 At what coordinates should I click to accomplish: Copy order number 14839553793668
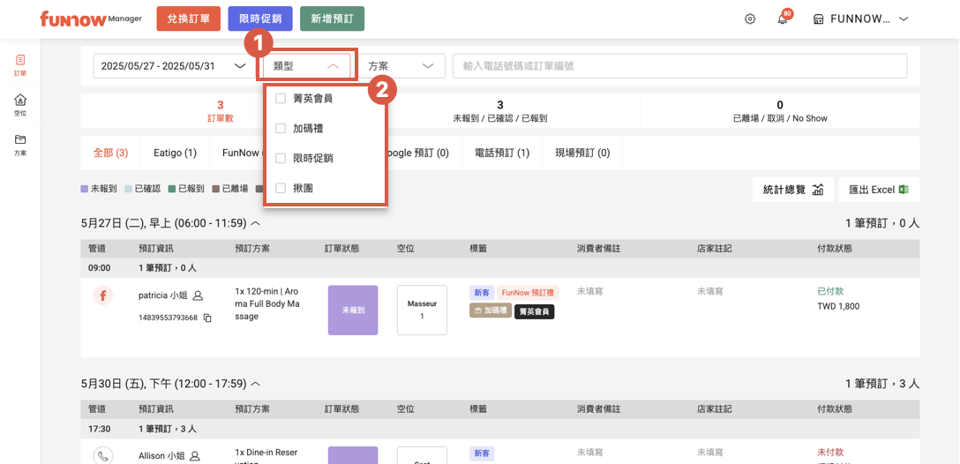(x=208, y=318)
